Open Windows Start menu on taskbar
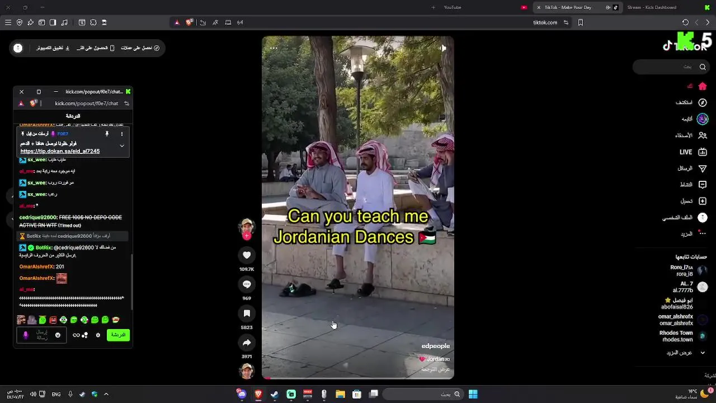 coord(473,394)
